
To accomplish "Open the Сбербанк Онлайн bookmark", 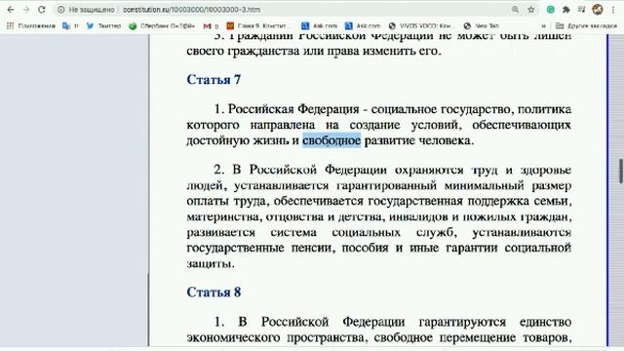I will 162,26.
